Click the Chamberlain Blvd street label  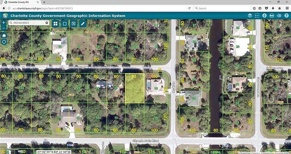click(x=145, y=141)
